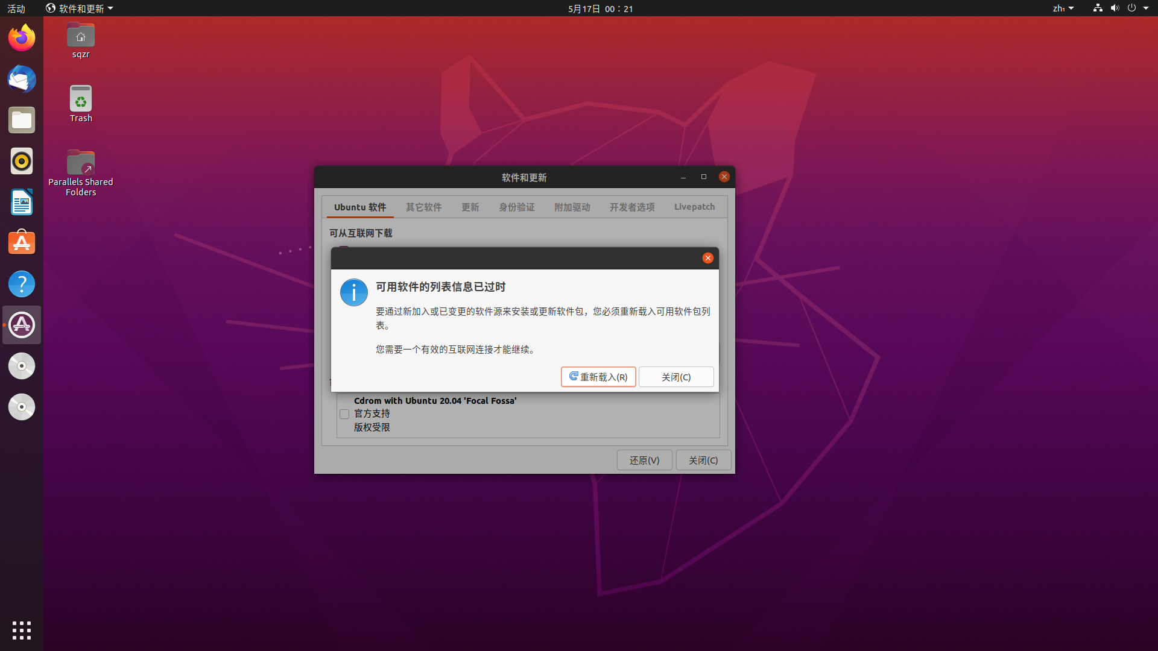Open LibreOffice Writer from the dock
Image resolution: width=1158 pixels, height=651 pixels.
click(22, 202)
